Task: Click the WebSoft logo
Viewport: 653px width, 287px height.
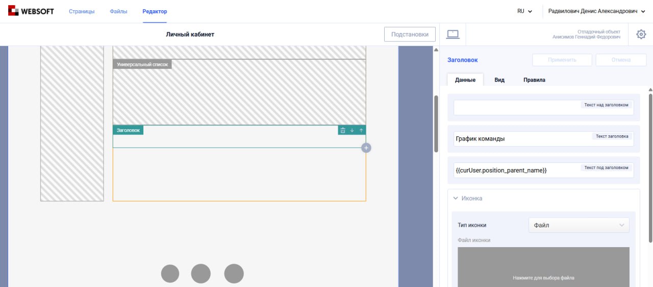Action: [31, 11]
